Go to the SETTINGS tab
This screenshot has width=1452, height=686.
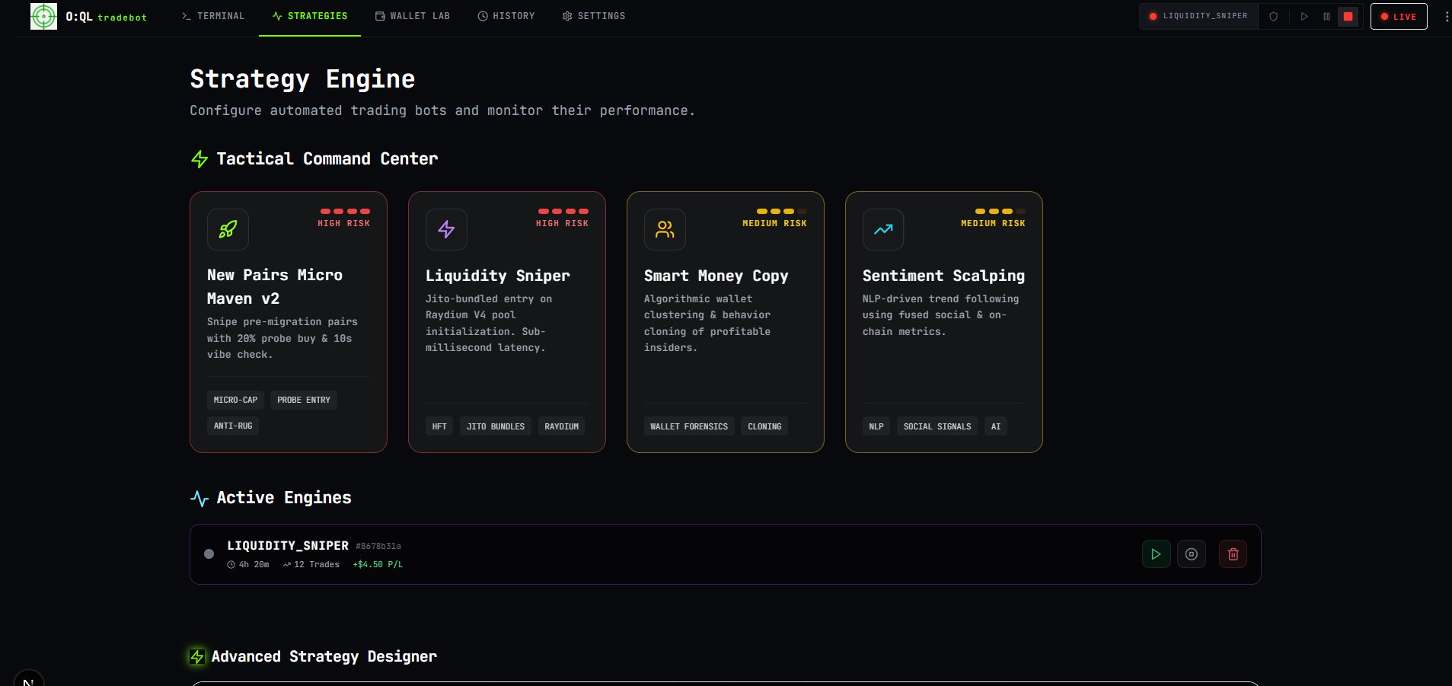coord(594,16)
